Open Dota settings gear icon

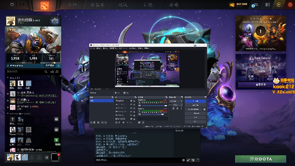[x=12, y=4]
